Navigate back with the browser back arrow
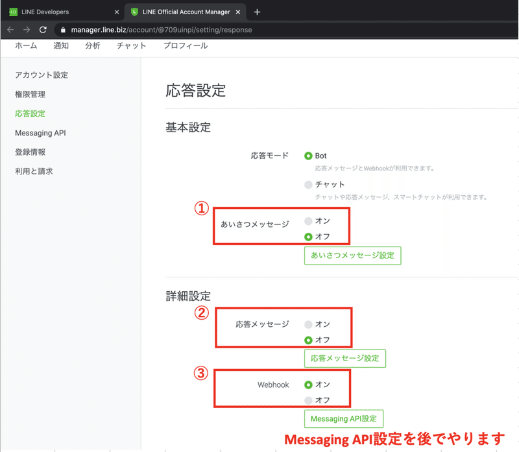 [10, 29]
